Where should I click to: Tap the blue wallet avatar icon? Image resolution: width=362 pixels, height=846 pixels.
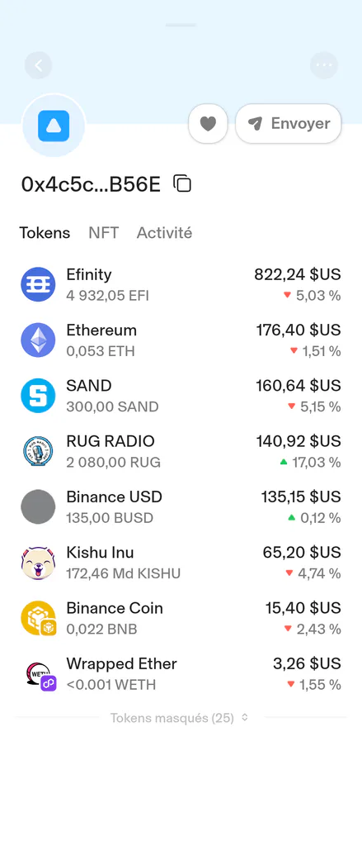coord(54,126)
